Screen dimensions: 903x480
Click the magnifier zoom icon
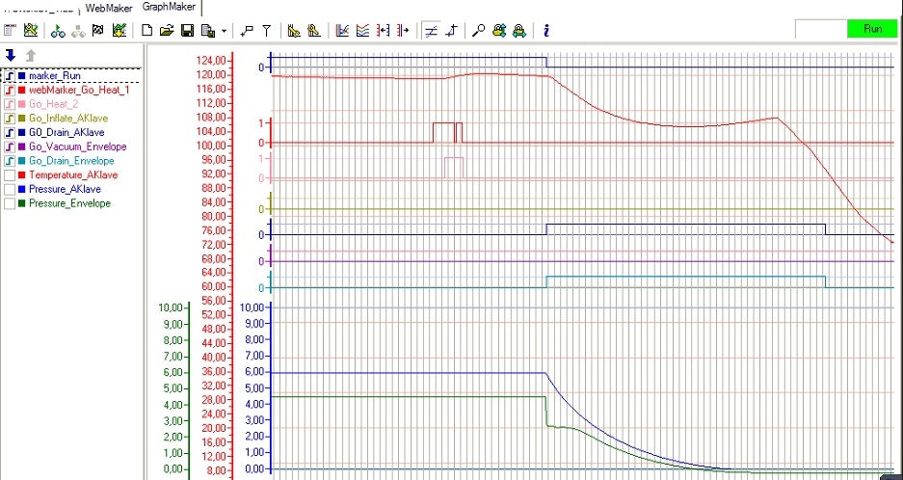479,30
